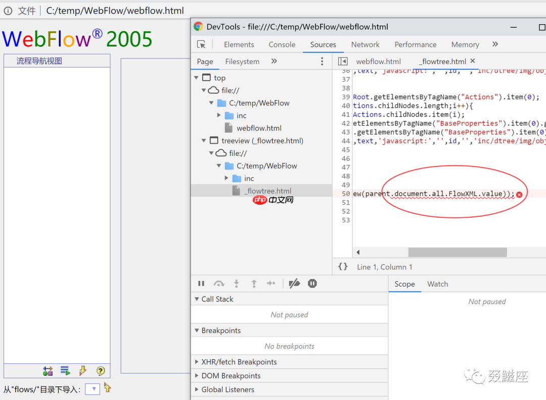Select webflow.html in the file tree
546x400 pixels.
tap(259, 128)
